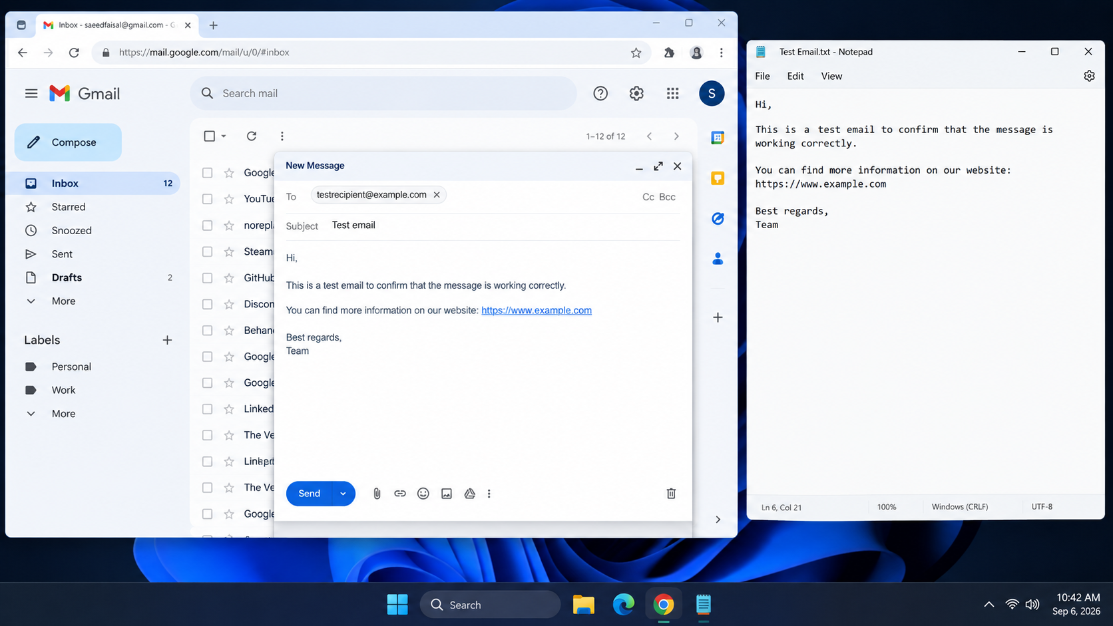The image size is (1113, 626).
Task: Add Cc recipients
Action: click(648, 197)
